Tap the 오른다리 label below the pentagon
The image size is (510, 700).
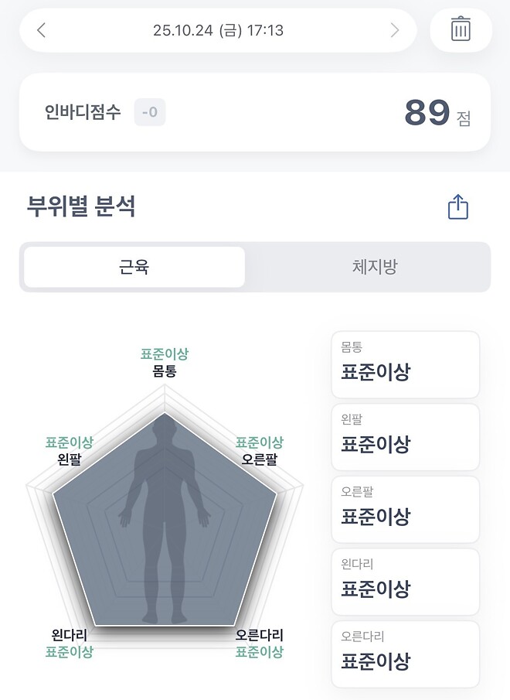point(259,634)
